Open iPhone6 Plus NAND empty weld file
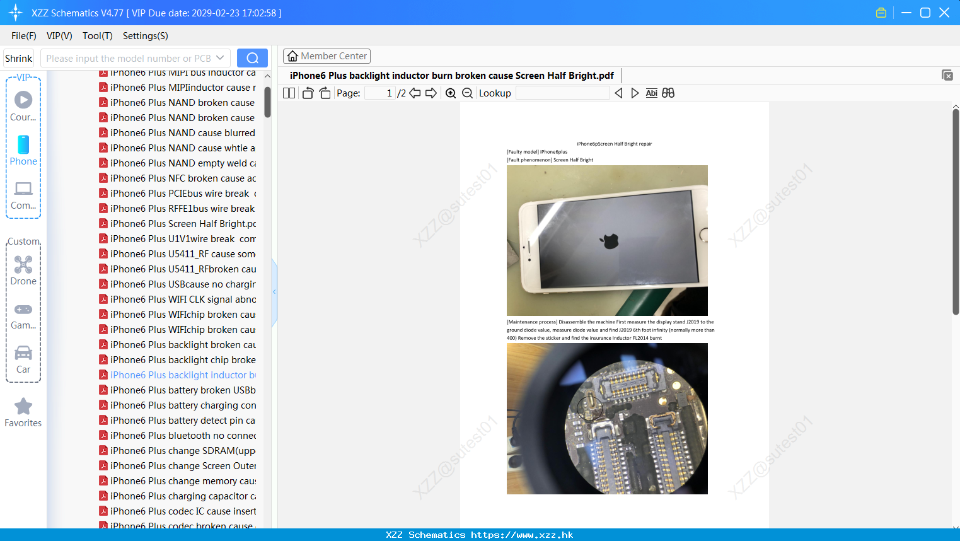Screen dimensions: 960x541 pyautogui.click(x=178, y=163)
